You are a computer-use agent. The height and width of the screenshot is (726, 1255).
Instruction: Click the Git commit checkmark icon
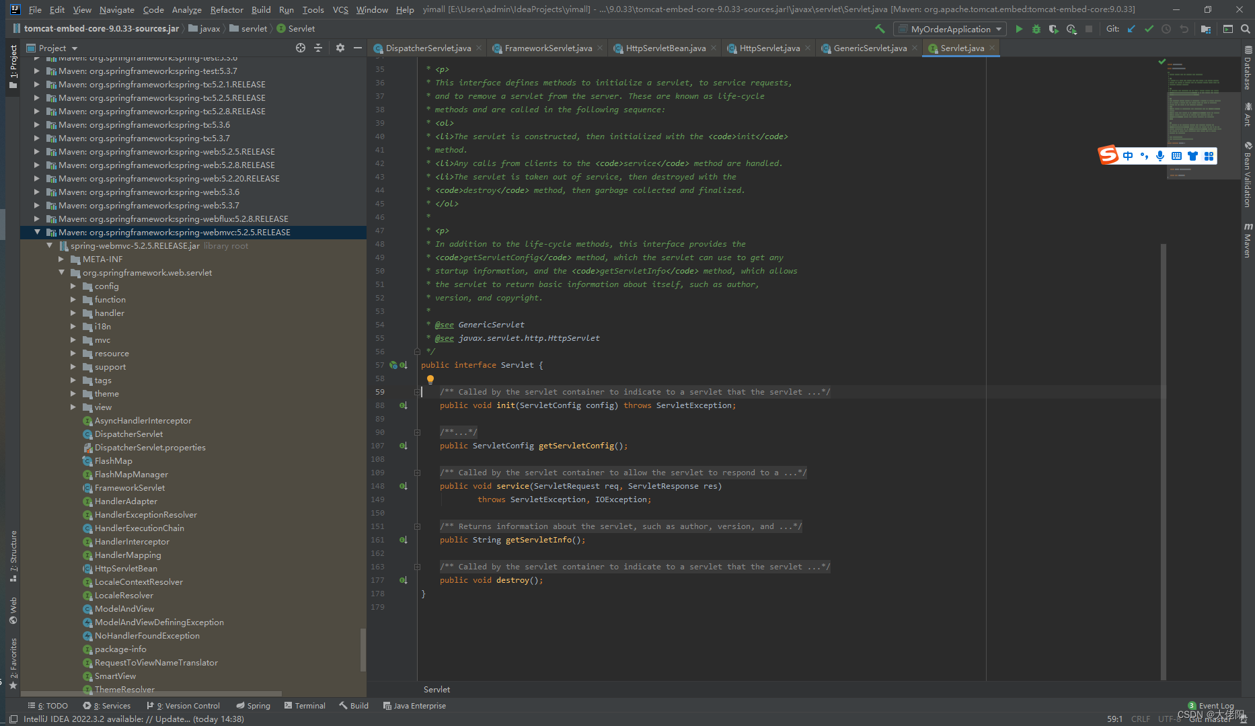[1149, 29]
